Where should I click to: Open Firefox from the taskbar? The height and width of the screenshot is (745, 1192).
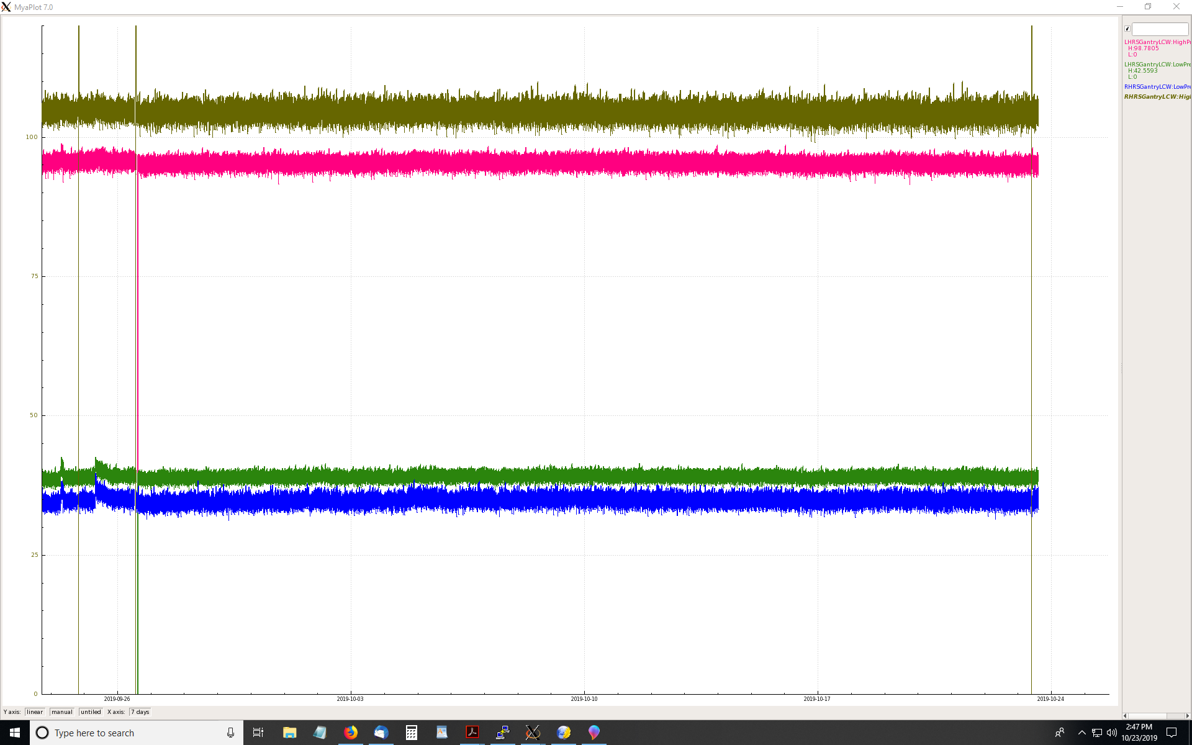(350, 733)
